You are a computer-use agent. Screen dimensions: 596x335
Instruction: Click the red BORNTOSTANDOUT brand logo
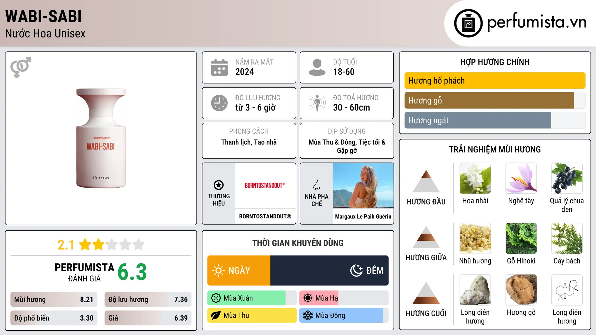pos(265,186)
